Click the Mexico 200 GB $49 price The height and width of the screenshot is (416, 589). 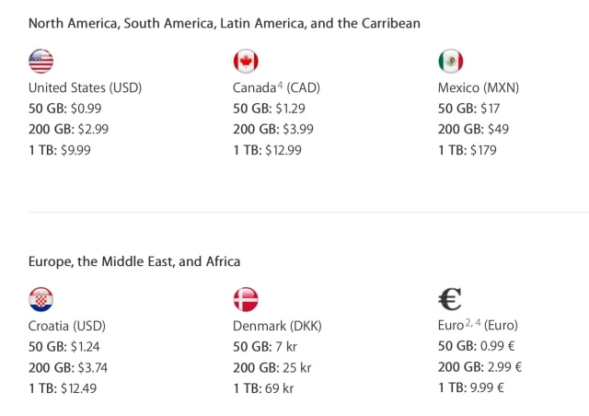tap(473, 129)
